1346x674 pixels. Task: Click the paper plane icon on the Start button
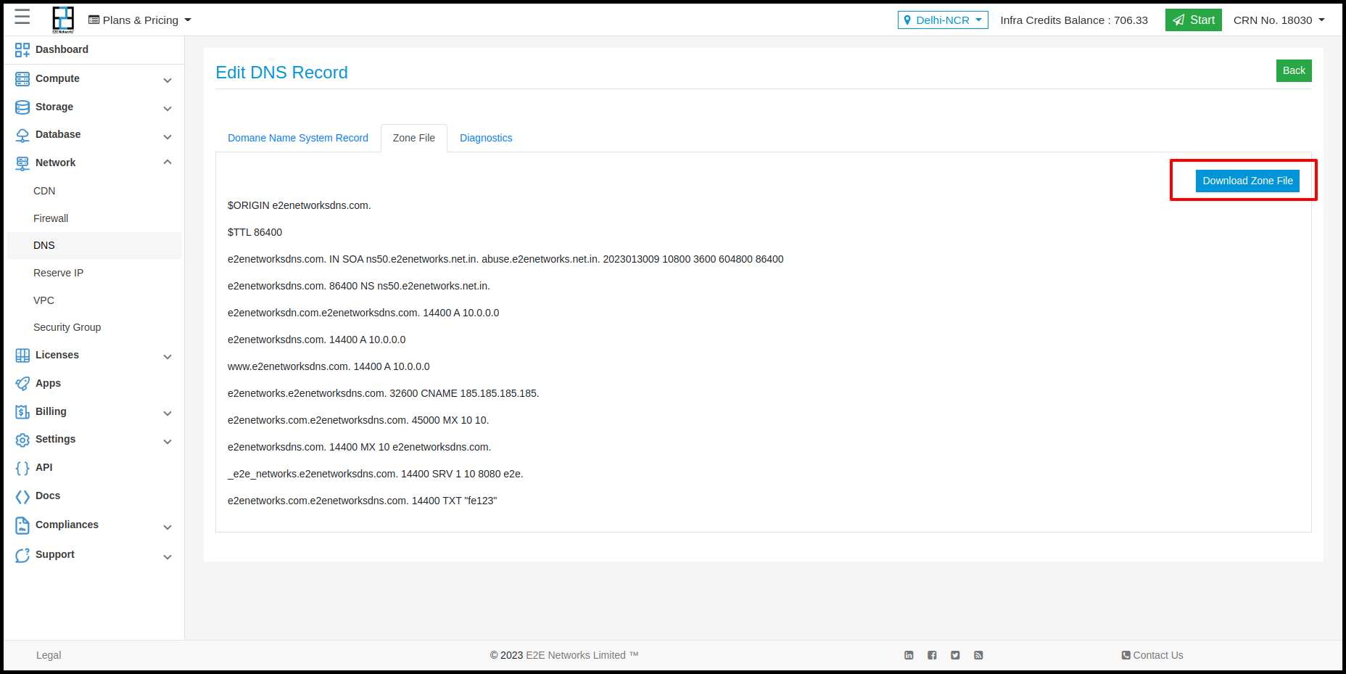click(1179, 20)
